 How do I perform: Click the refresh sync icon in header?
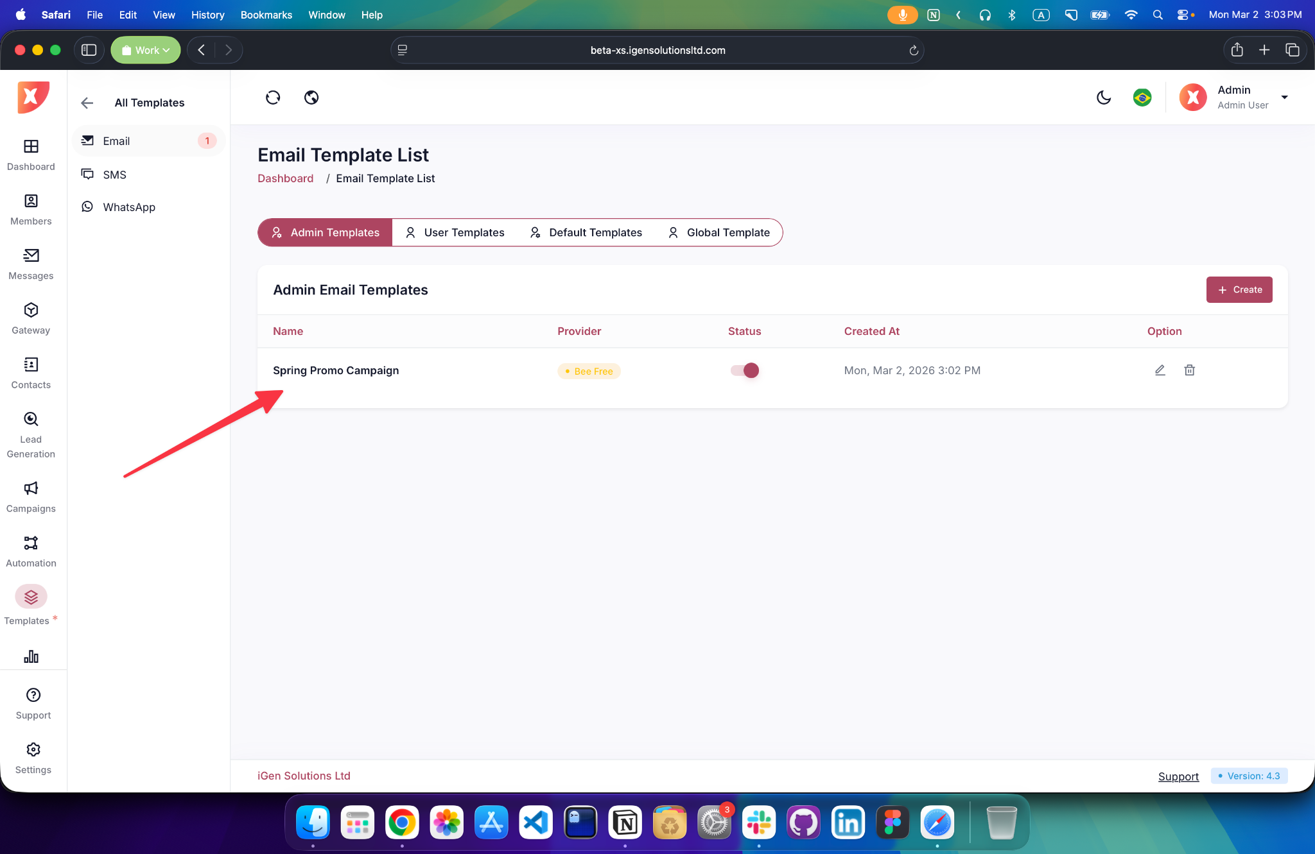click(x=273, y=98)
